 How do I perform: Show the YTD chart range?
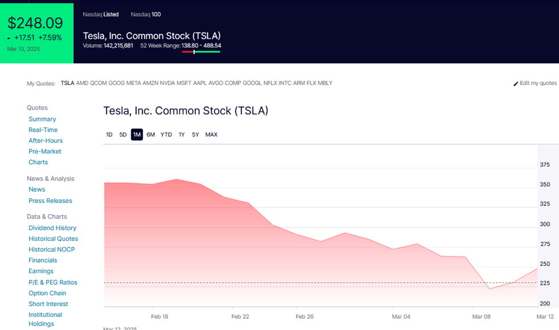(166, 134)
